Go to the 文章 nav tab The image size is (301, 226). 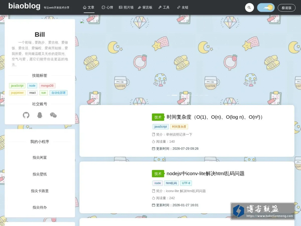[89, 8]
